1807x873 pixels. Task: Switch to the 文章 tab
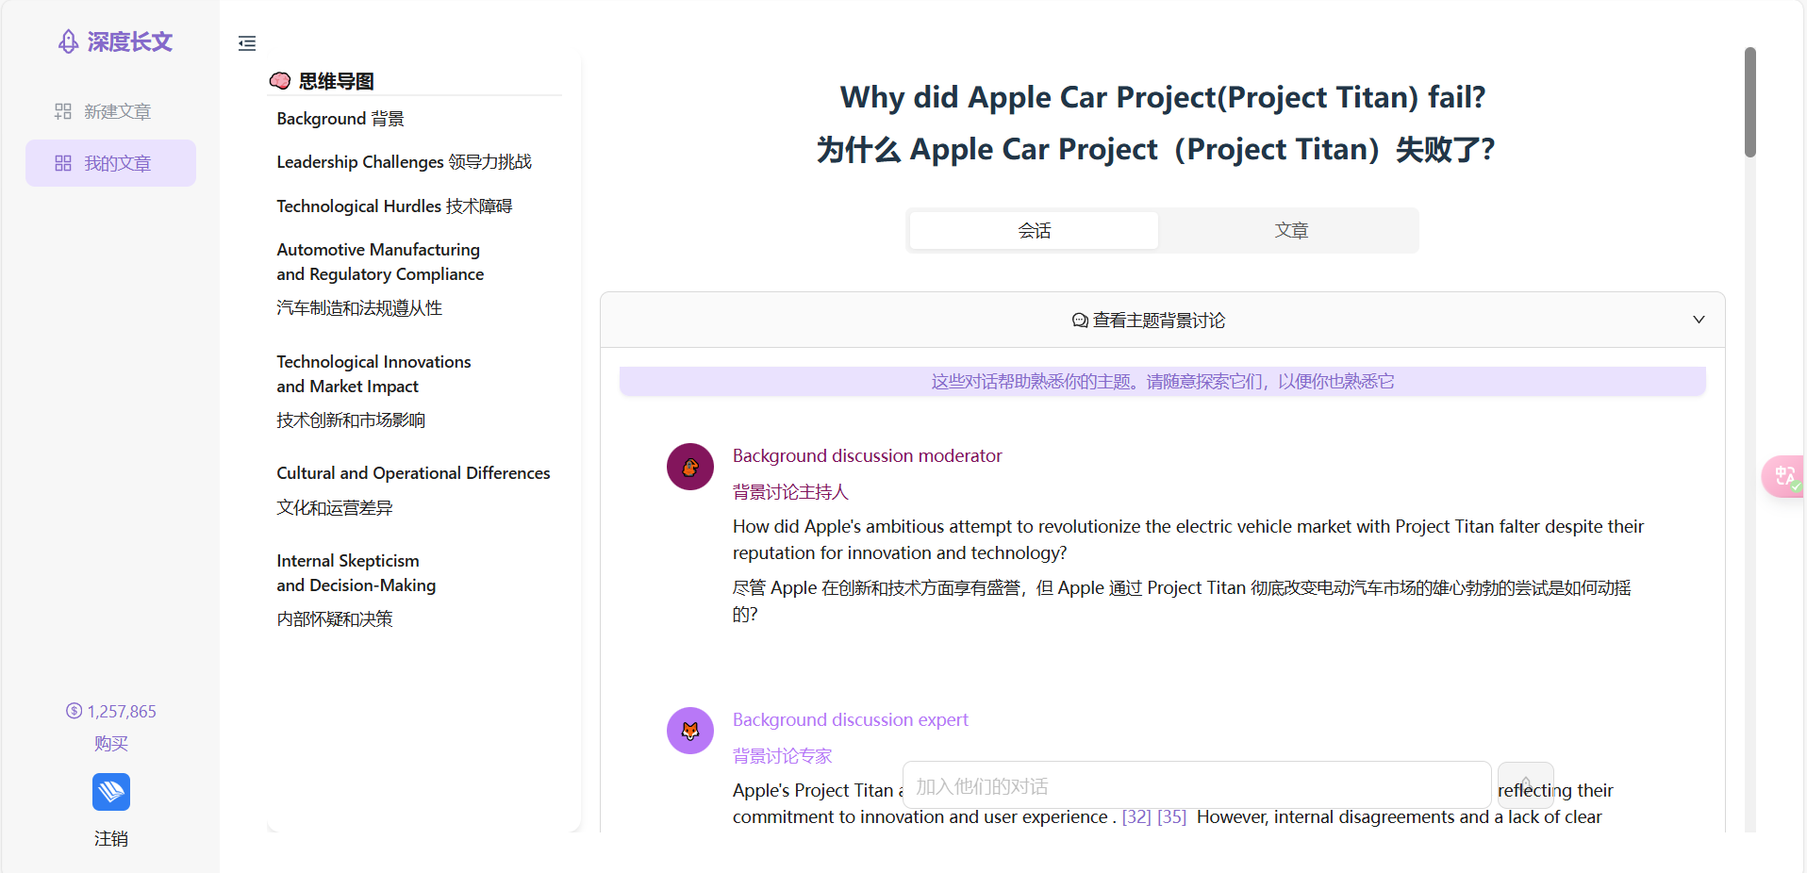tap(1291, 230)
